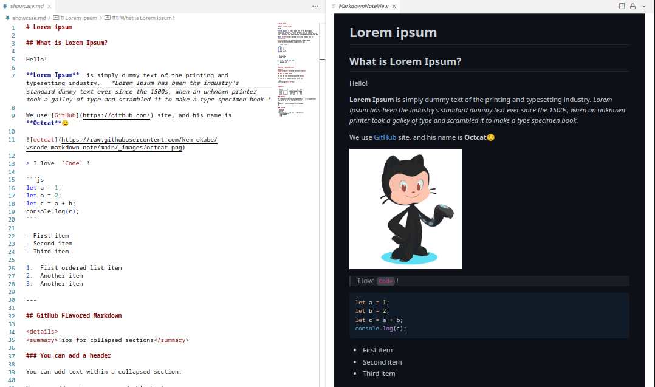Click symbol icon before '## What is Lorem Ipsum?'
This screenshot has height=387, width=655.
pyautogui.click(x=108, y=18)
